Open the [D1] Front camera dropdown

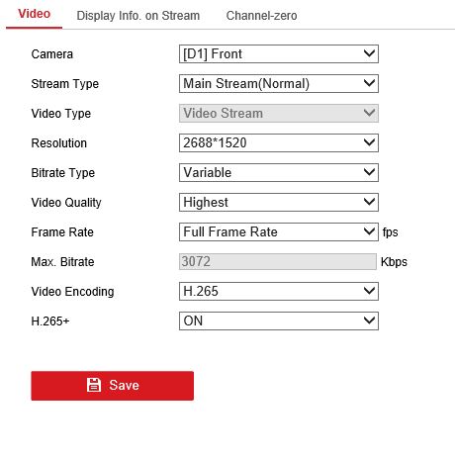pos(279,53)
